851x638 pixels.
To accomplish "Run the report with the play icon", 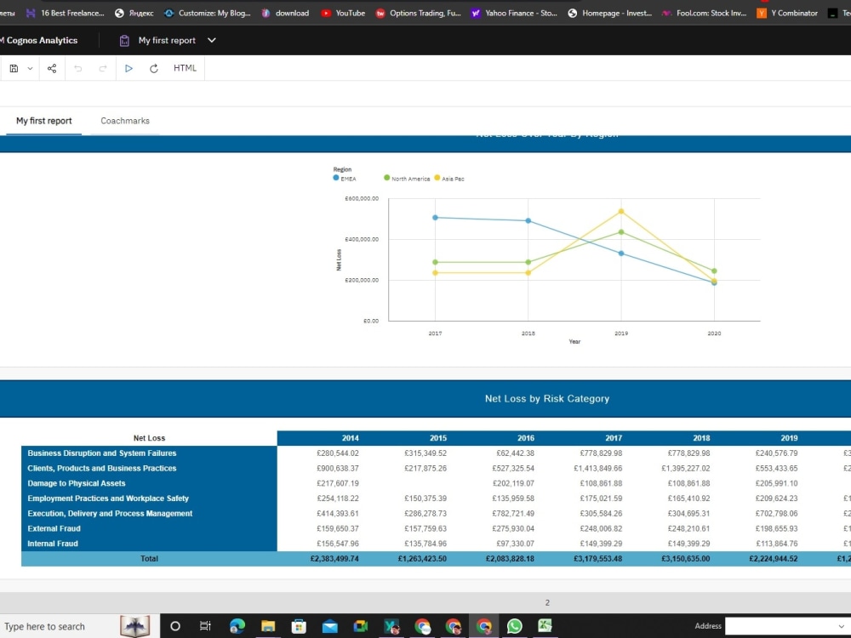I will (129, 68).
